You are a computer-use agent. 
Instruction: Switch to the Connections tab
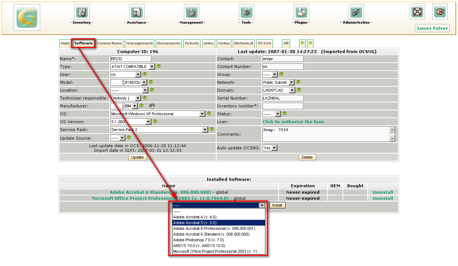(x=109, y=43)
